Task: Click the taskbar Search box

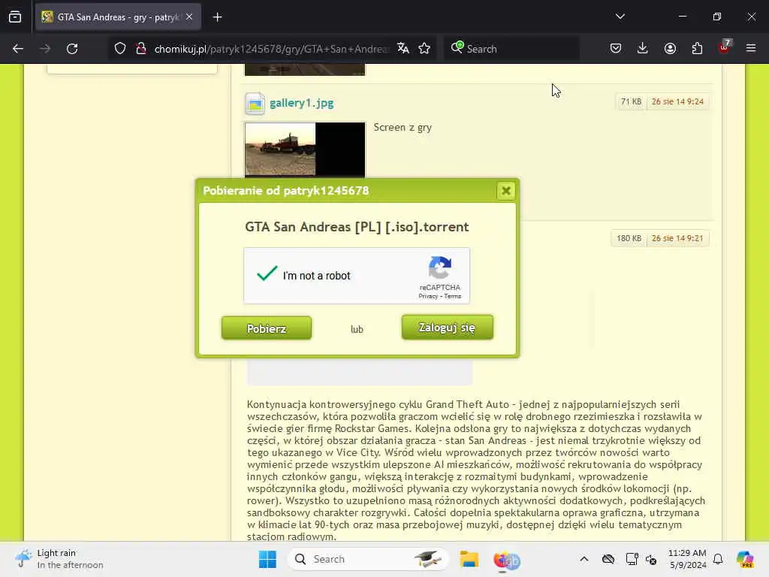Action: click(368, 559)
